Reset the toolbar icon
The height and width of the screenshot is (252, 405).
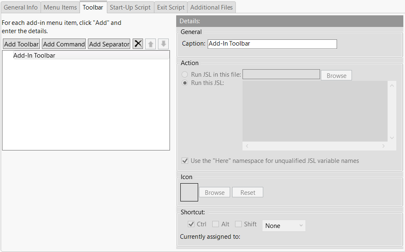[x=247, y=192]
